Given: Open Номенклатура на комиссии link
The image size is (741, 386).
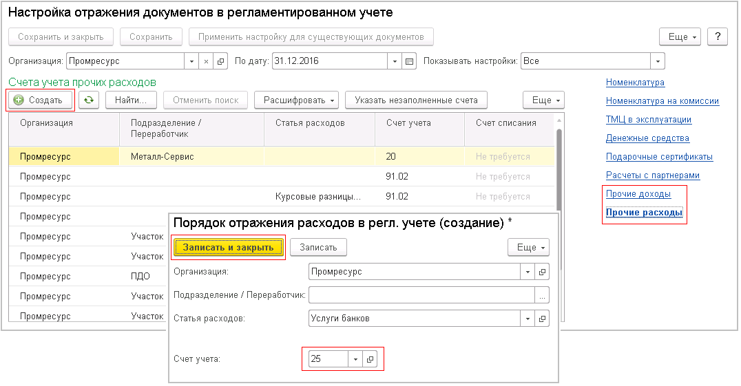Looking at the screenshot, I should pos(662,101).
